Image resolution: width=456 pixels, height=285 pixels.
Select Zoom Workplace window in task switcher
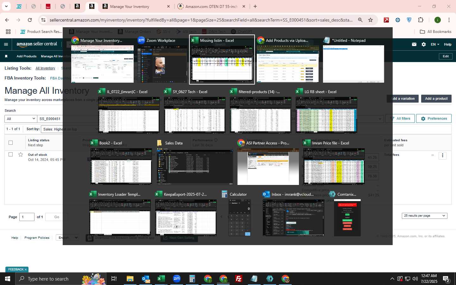pos(162,60)
